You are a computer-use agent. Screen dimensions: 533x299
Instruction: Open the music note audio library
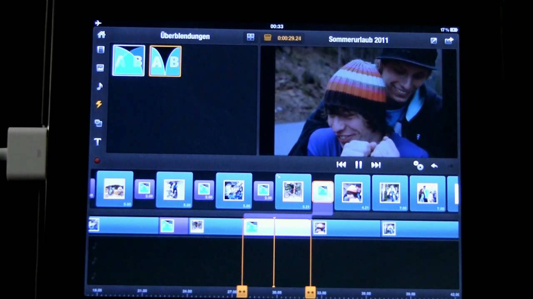(100, 86)
